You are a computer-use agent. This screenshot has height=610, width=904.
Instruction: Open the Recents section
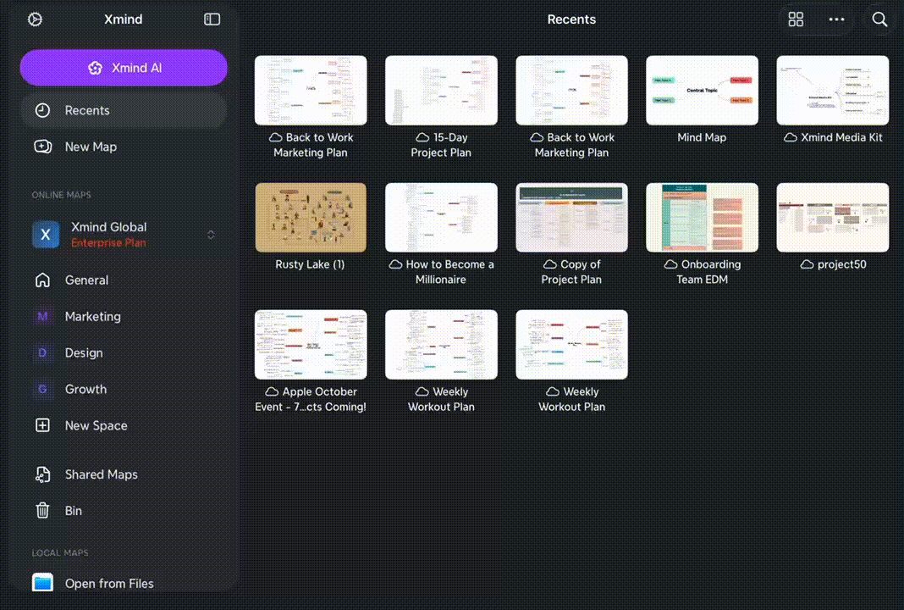pyautogui.click(x=124, y=110)
